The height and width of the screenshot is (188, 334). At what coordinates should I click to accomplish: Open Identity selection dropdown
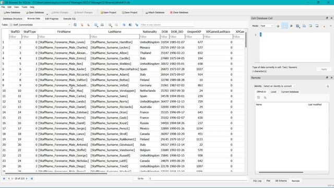(279, 86)
